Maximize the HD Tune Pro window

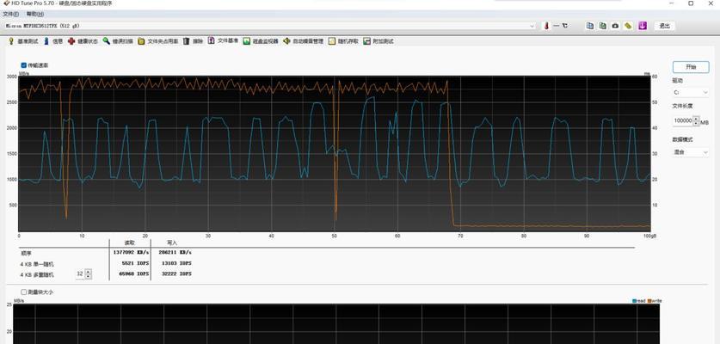point(691,3)
